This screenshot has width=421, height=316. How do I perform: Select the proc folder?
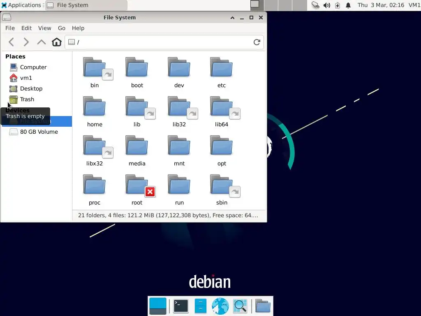[95, 190]
